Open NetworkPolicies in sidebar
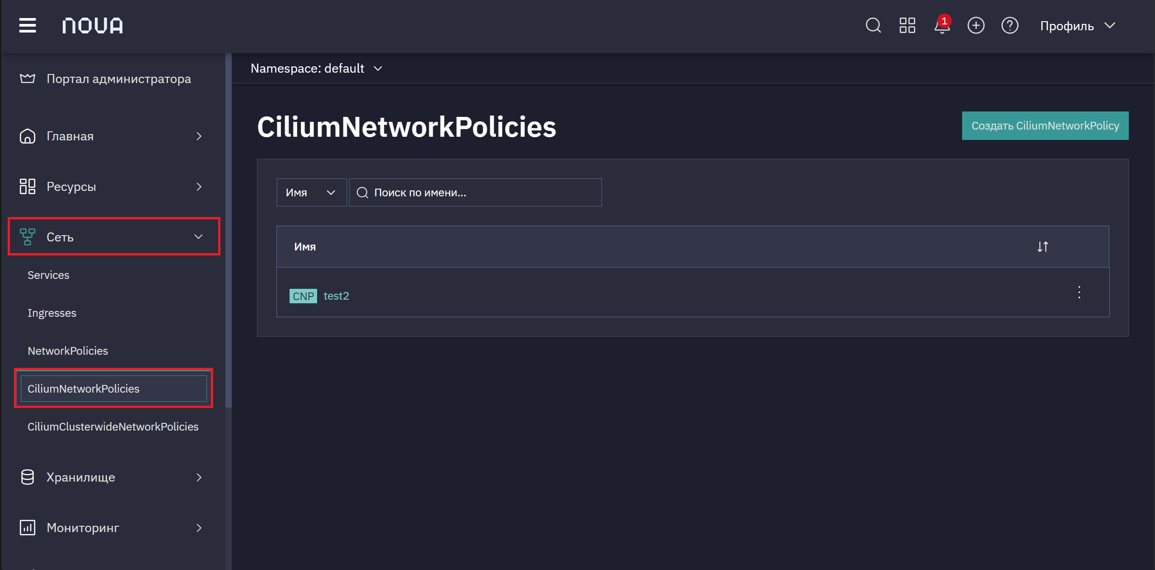Image resolution: width=1155 pixels, height=570 pixels. click(x=68, y=351)
